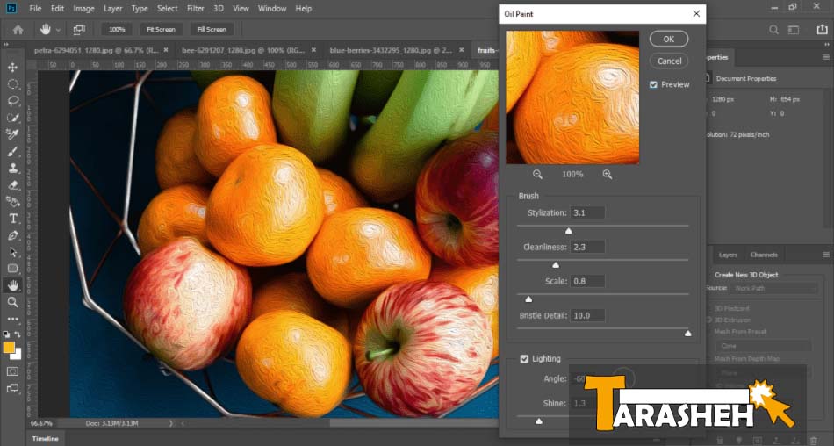Click the Cleanliness slider handle
The image size is (834, 446).
[556, 265]
